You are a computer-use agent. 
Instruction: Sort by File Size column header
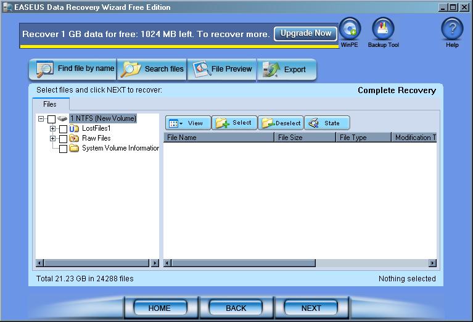click(305, 138)
